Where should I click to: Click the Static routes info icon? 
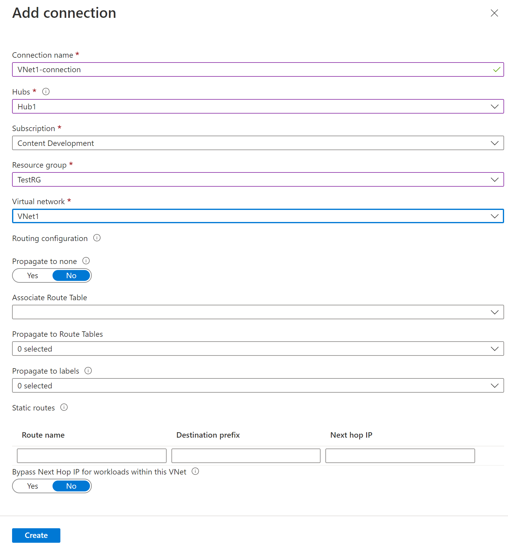[x=64, y=407]
